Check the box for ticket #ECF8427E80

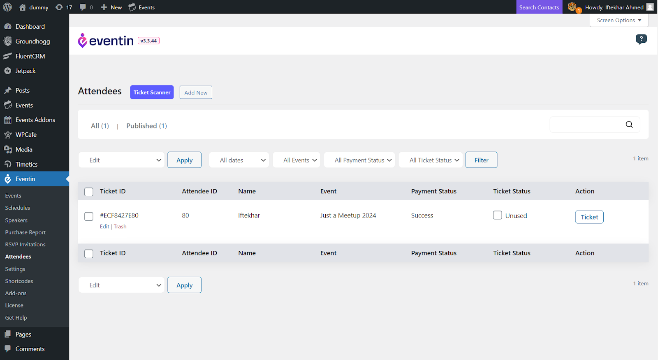89,216
